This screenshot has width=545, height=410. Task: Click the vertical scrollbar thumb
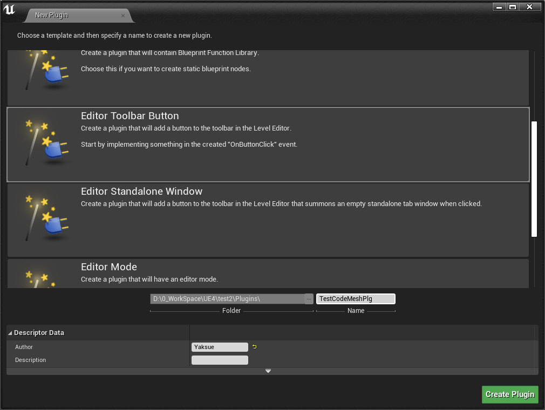pyautogui.click(x=535, y=178)
